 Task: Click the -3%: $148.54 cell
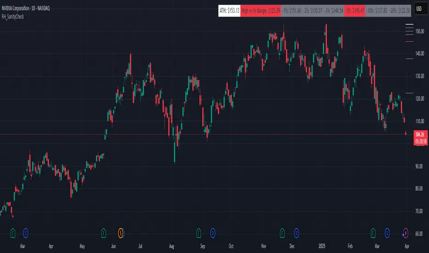pyautogui.click(x=334, y=11)
